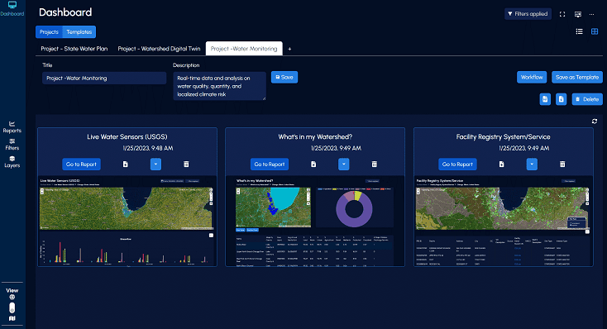
Task: Enter fullscreen mode via top icon
Action: [562, 14]
